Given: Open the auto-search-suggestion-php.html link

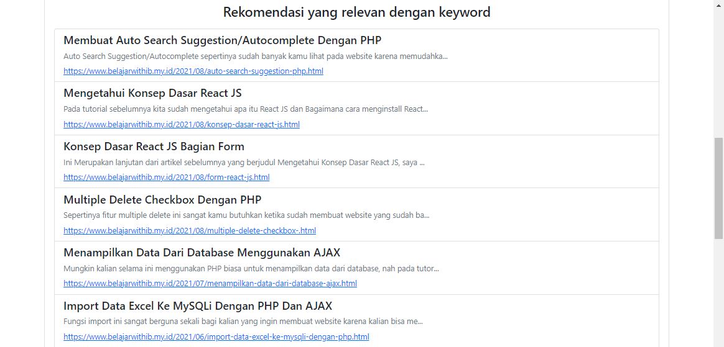Looking at the screenshot, I should click(193, 71).
